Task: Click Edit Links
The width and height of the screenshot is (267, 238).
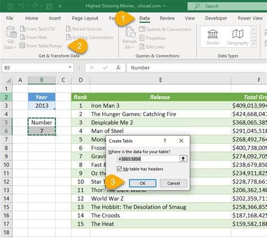Action: (152, 47)
